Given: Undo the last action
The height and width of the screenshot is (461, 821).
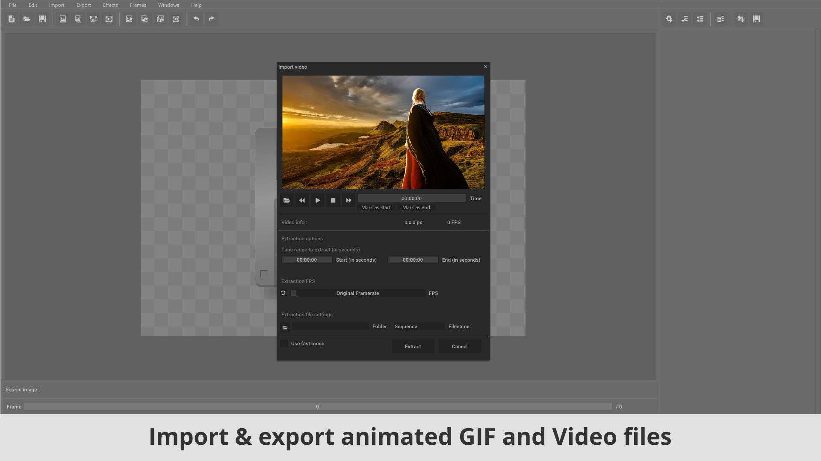Looking at the screenshot, I should pos(196,19).
